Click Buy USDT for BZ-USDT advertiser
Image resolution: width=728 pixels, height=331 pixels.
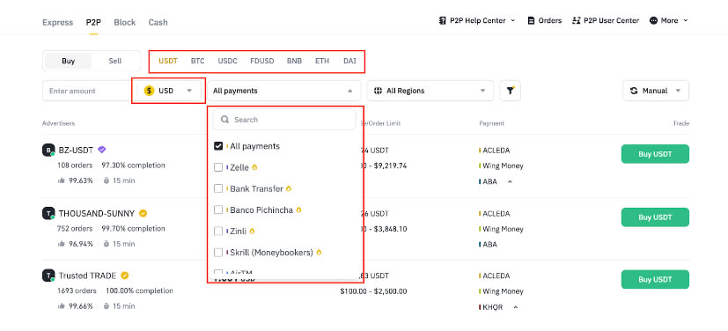[655, 154]
